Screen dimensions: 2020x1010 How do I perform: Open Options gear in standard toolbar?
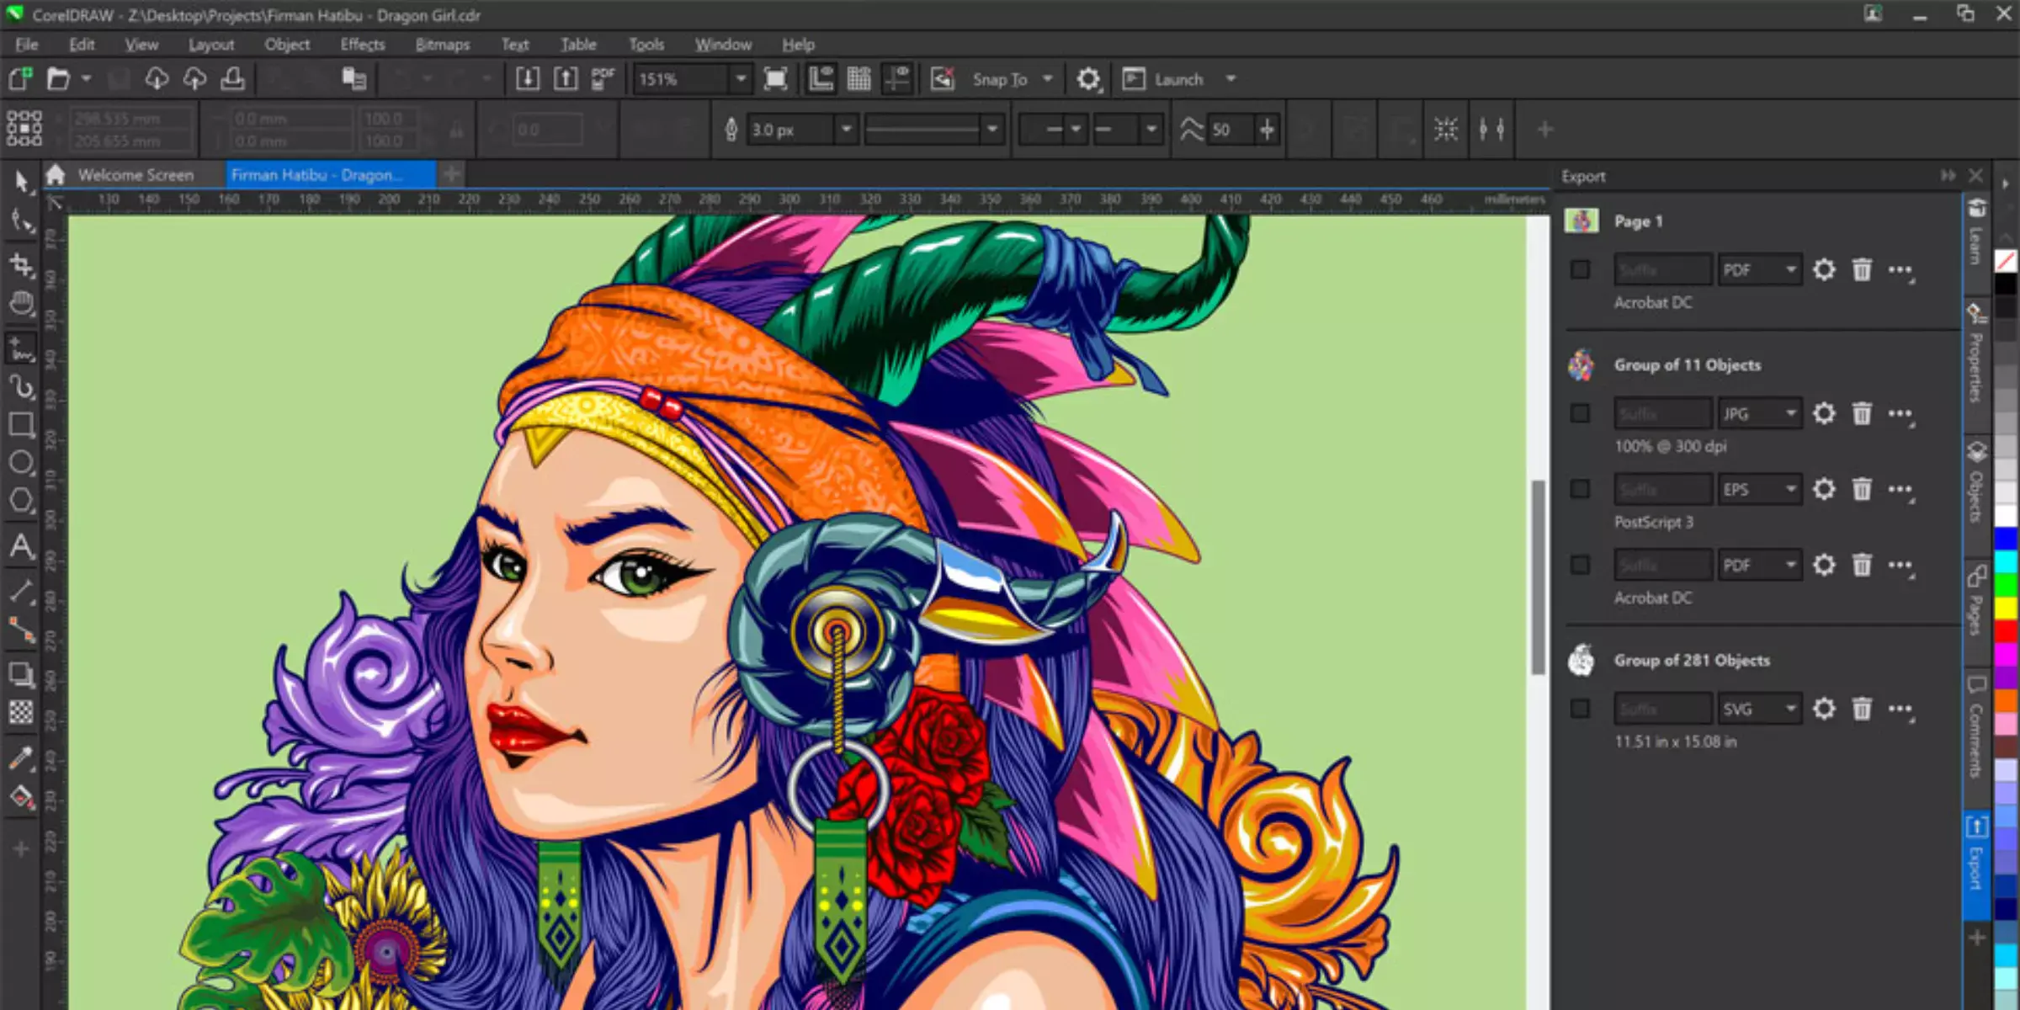[x=1088, y=79]
